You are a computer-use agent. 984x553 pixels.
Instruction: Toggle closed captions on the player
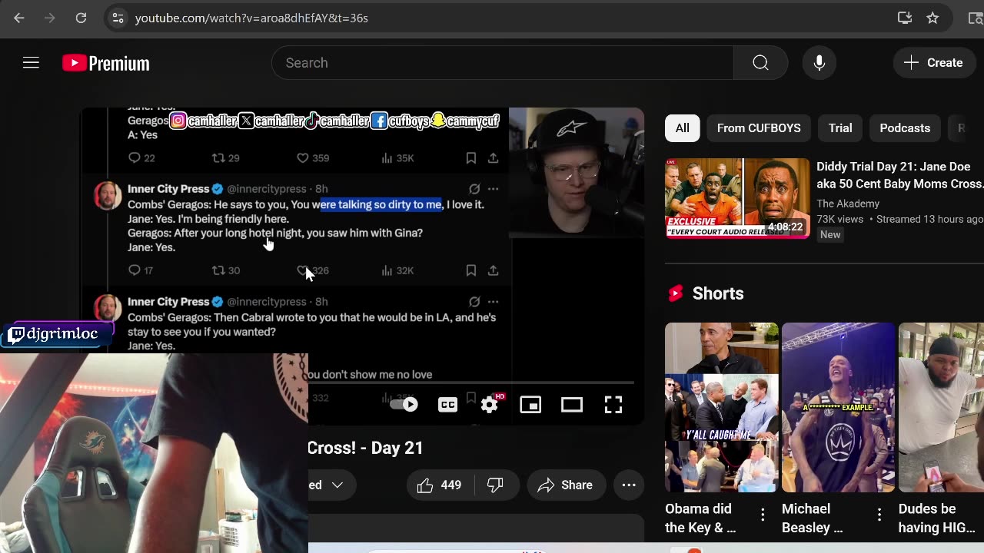(x=447, y=404)
